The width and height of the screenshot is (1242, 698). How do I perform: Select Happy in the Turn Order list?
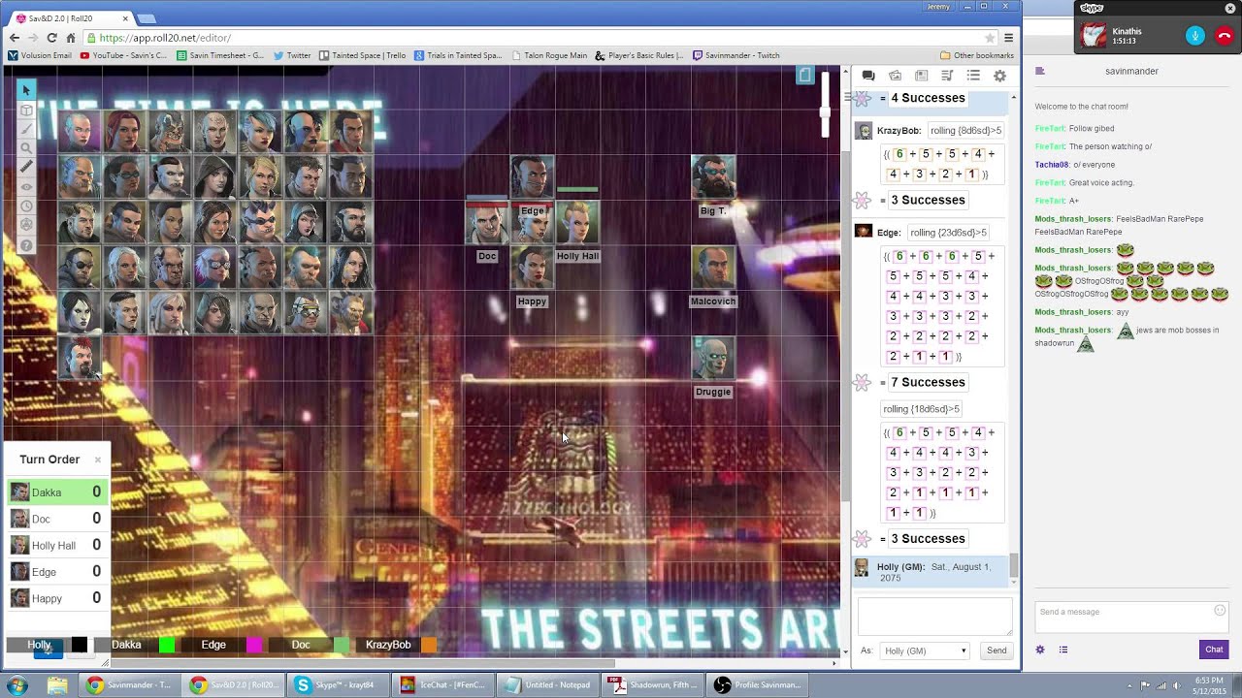click(58, 598)
